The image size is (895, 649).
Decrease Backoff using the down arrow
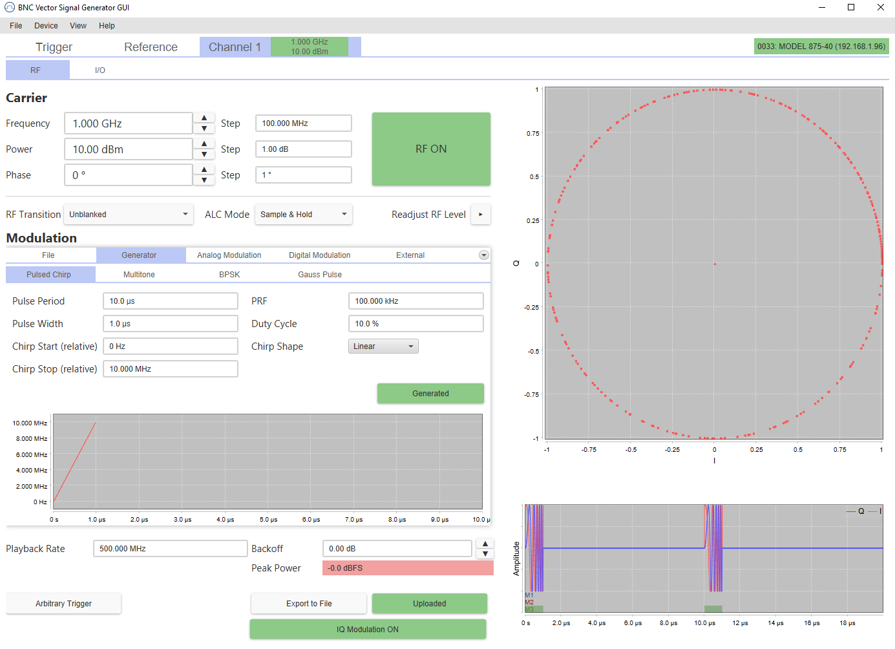pos(485,553)
